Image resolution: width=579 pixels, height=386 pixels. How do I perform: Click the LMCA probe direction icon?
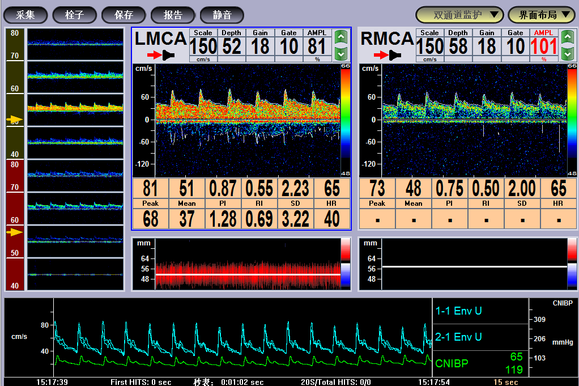click(161, 55)
